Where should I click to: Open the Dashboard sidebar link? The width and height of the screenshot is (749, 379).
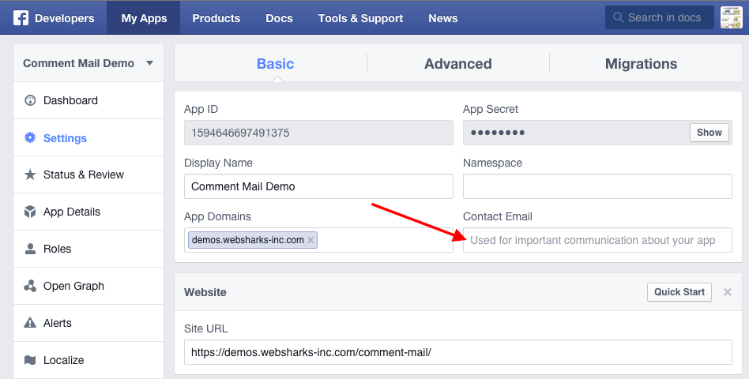pos(70,100)
